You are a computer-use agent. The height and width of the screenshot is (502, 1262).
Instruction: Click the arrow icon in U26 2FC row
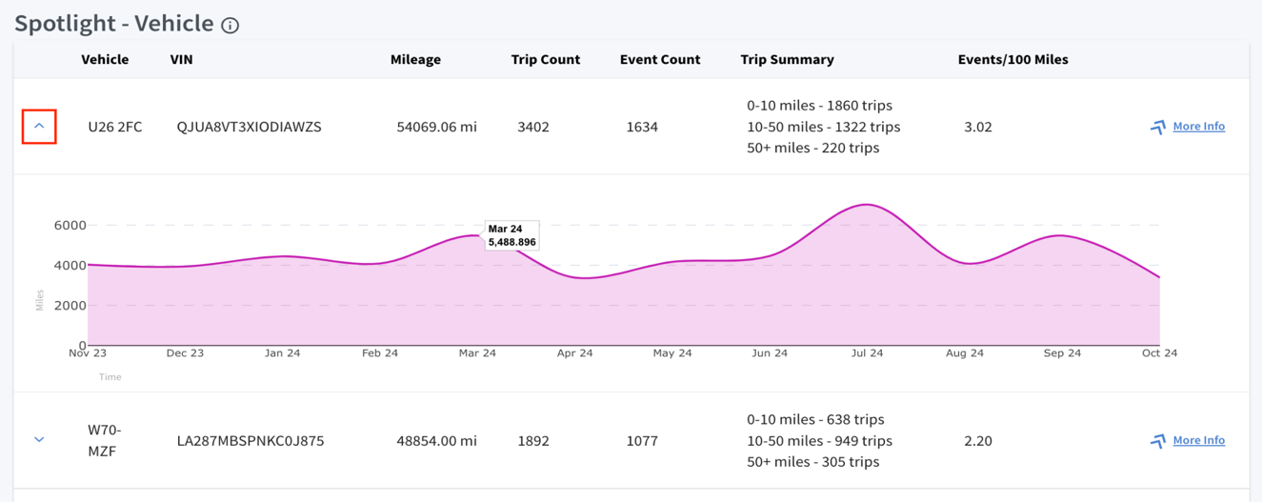point(1157,127)
